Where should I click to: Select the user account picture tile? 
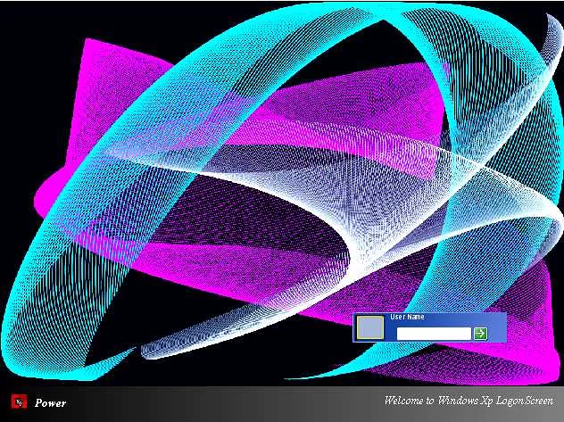click(x=369, y=328)
